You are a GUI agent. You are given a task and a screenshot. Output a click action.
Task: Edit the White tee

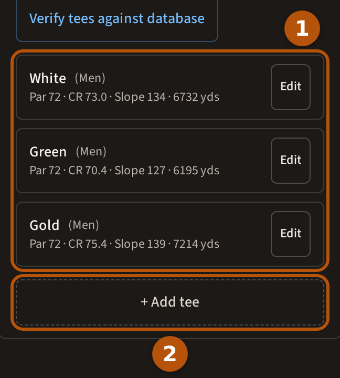[291, 87]
